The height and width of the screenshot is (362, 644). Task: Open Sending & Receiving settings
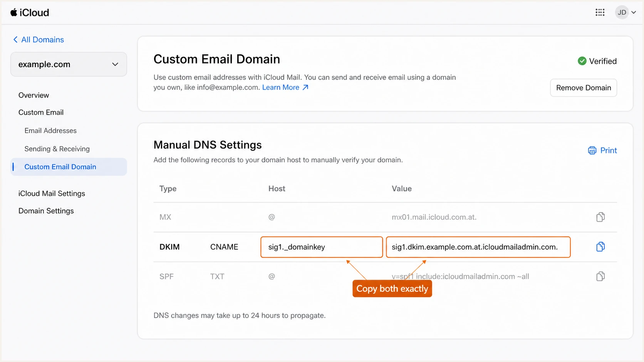pyautogui.click(x=57, y=149)
